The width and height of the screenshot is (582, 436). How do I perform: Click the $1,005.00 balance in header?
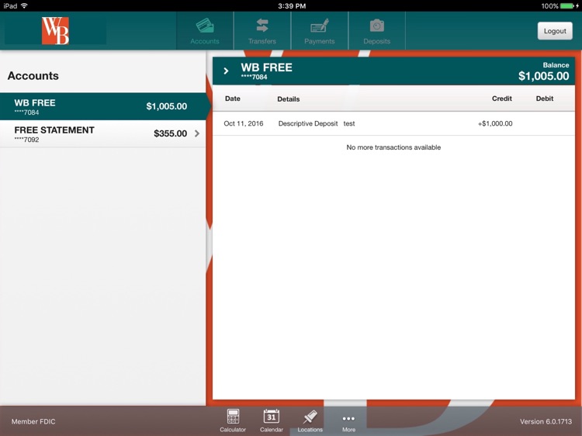[543, 76]
